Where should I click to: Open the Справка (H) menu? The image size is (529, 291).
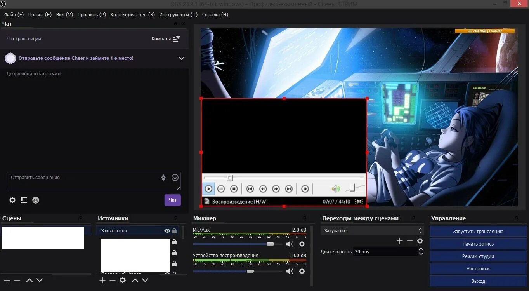click(215, 15)
